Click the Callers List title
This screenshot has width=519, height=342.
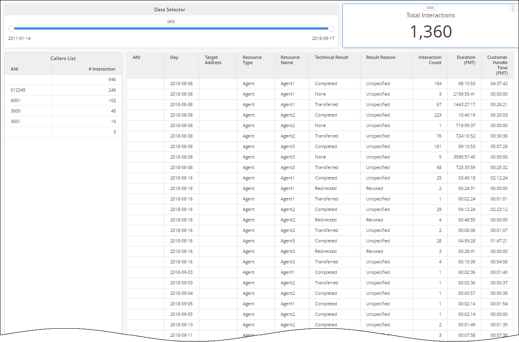coord(63,58)
